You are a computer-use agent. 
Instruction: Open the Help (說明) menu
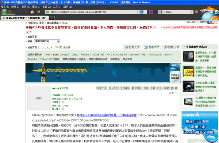68,7
